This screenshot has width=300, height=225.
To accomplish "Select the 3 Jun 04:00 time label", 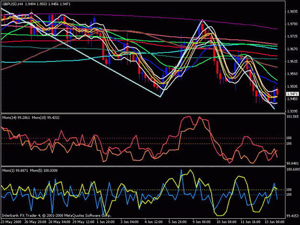I will (x=130, y=222).
